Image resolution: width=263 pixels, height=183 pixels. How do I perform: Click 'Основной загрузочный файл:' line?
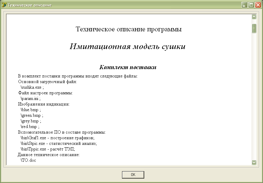point(47,82)
